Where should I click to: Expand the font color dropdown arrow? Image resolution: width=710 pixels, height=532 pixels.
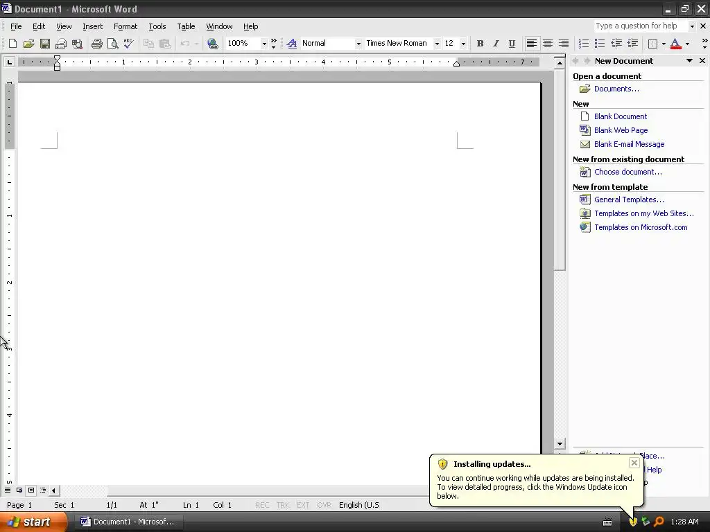[687, 44]
